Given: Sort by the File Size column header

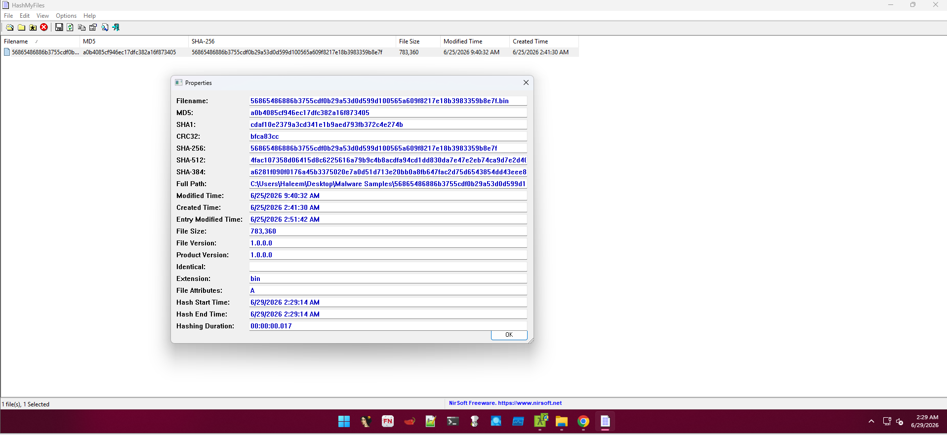Looking at the screenshot, I should click(x=418, y=41).
